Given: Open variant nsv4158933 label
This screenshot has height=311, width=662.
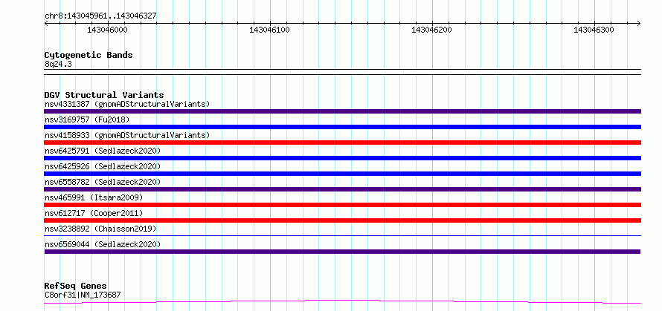Looking at the screenshot, I should tap(127, 135).
